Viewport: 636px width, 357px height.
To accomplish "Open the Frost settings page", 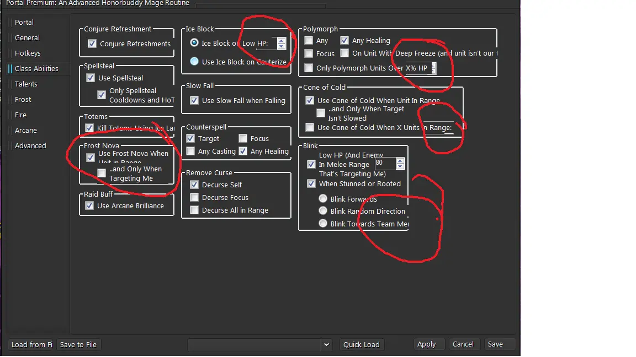I will (x=23, y=99).
